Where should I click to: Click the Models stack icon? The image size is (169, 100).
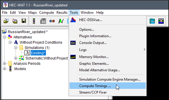[10, 69]
